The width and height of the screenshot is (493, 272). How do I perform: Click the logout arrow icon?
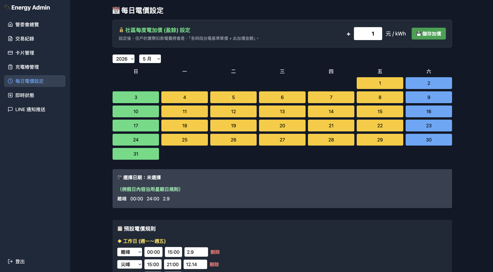[10, 261]
